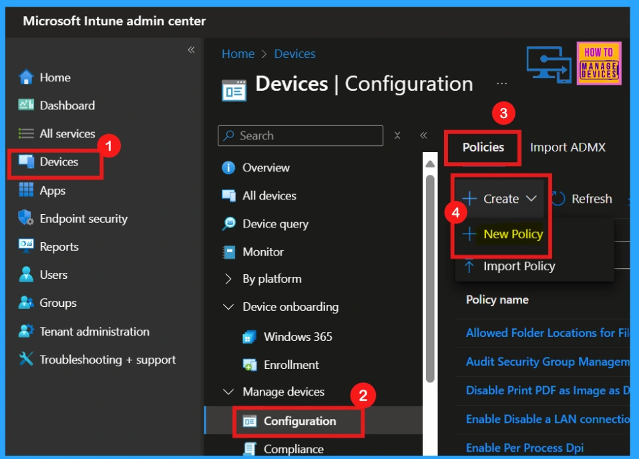This screenshot has width=639, height=459.
Task: Select the Windows 365 label
Action: 298,337
